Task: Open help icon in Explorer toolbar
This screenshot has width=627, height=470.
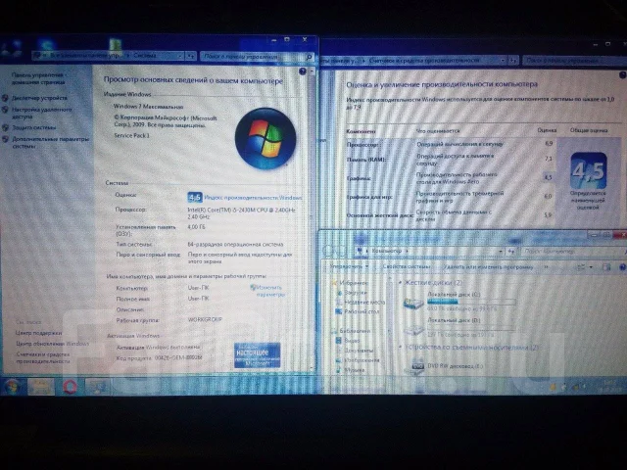Action: 623,267
